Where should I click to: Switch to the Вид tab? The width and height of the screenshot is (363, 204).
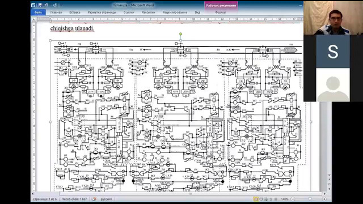tap(197, 12)
